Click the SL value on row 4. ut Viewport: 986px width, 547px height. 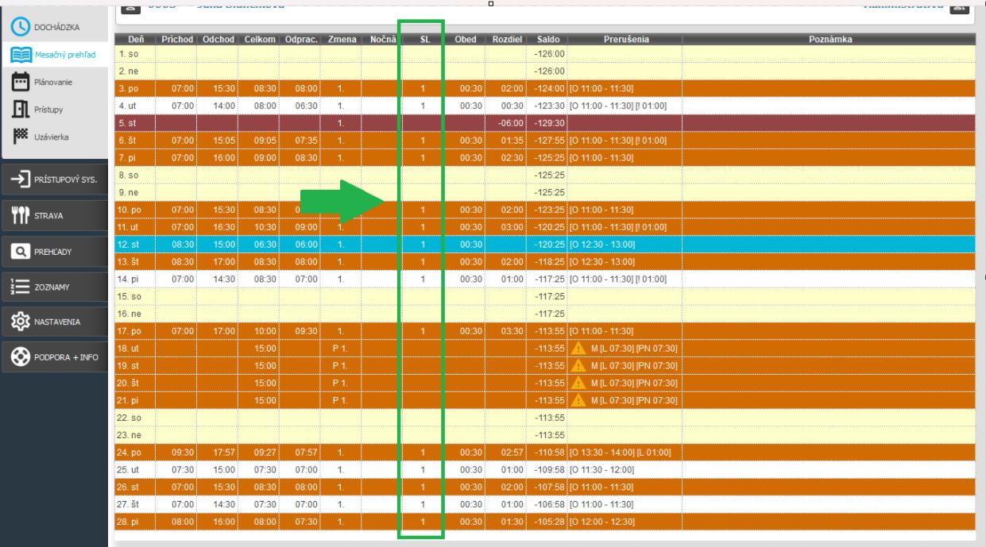point(423,106)
